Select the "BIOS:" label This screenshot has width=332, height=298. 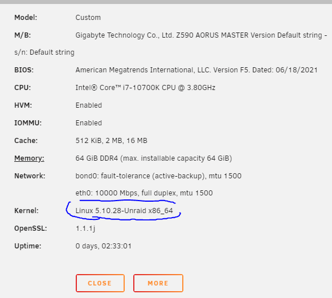coord(24,70)
